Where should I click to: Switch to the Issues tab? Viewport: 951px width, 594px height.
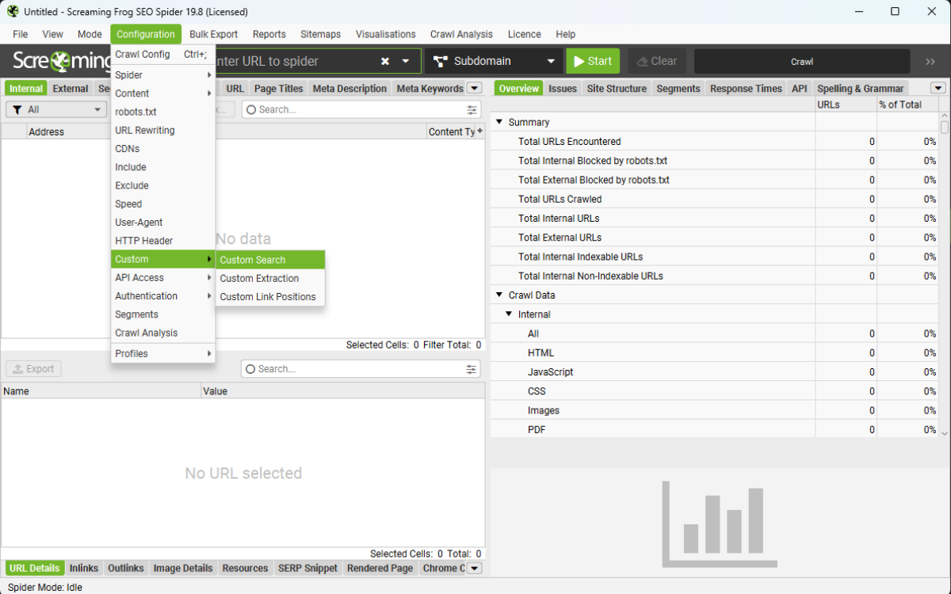[563, 89]
